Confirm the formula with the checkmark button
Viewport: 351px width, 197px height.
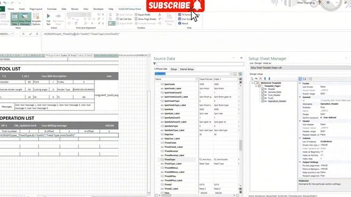(30, 34)
